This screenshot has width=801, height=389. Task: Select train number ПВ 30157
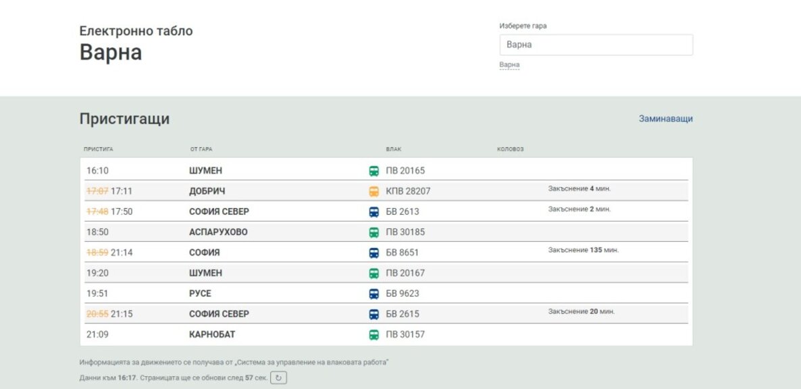[406, 335]
